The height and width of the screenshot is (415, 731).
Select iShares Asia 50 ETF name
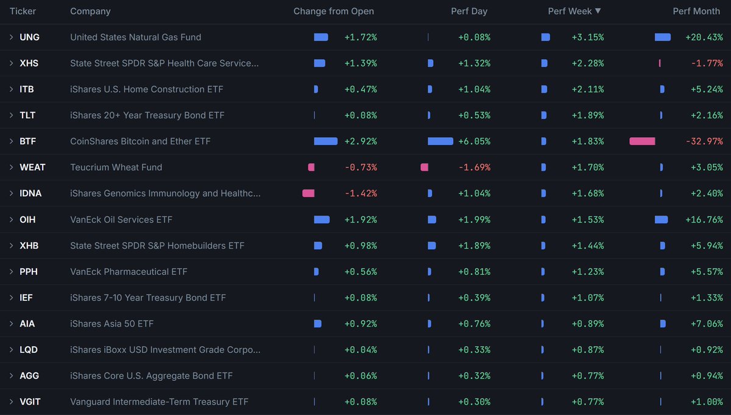point(112,324)
